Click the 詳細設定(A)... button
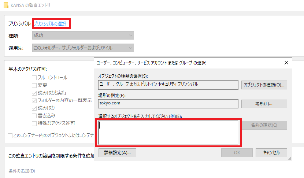The image size is (304, 178). click(x=117, y=153)
